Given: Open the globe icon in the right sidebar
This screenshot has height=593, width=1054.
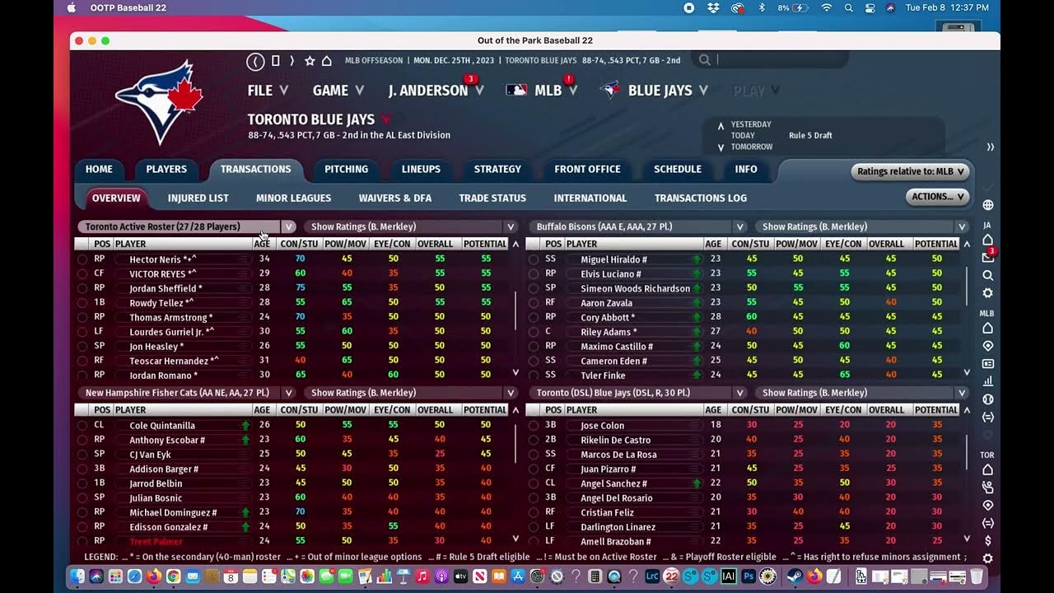Looking at the screenshot, I should click(988, 204).
